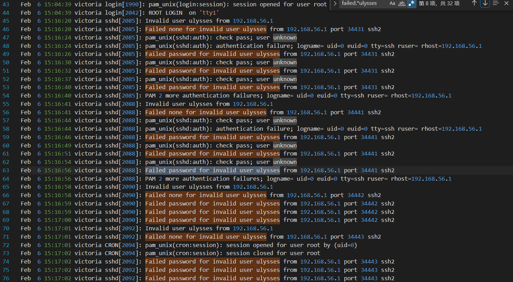Click "sshd[2088]" on line 55

pos(122,104)
